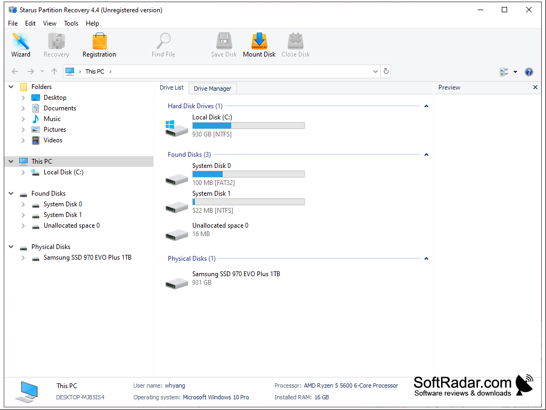Collapse the Folders tree node

pyautogui.click(x=11, y=87)
